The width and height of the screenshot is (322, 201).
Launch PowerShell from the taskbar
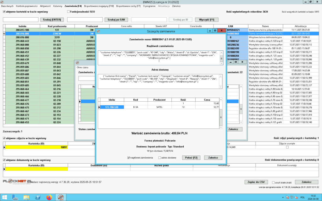(x=37, y=197)
